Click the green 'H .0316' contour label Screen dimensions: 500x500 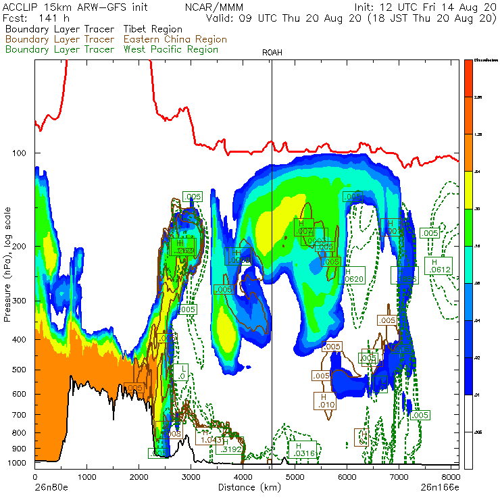[x=302, y=449]
